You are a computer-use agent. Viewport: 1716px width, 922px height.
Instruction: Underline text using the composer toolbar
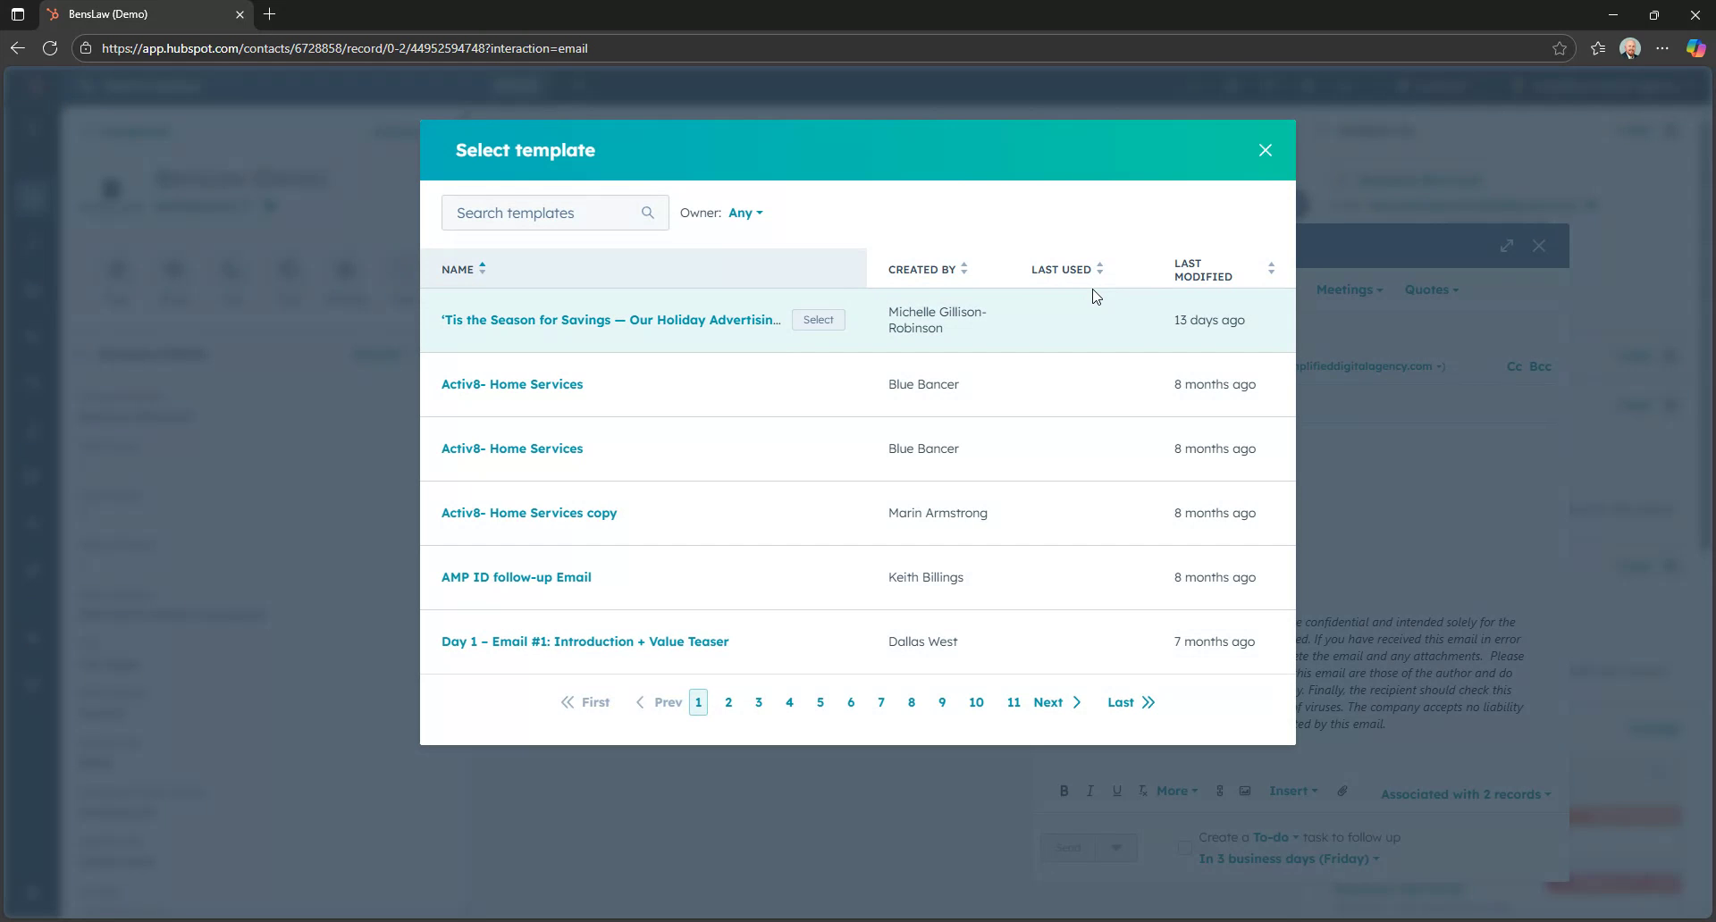[1117, 791]
